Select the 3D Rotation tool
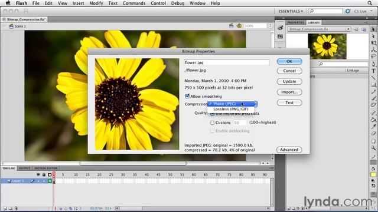This screenshot has height=212, width=378. click(373, 49)
